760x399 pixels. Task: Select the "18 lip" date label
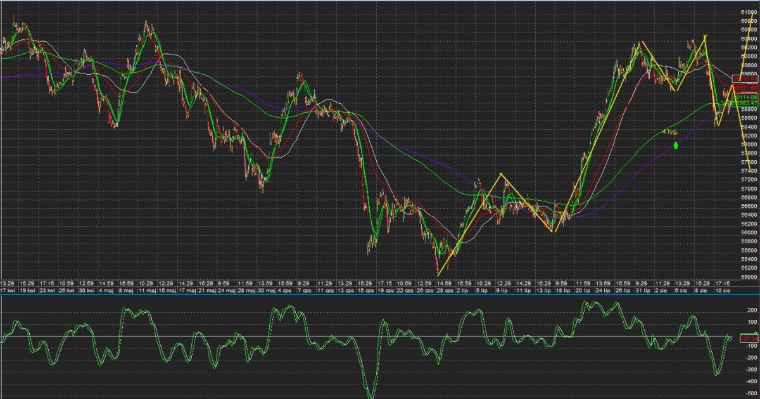pyautogui.click(x=562, y=290)
